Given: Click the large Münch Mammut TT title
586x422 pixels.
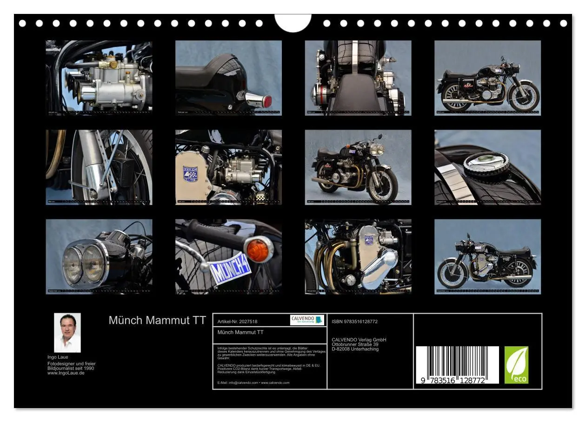Looking at the screenshot, I should point(157,320).
